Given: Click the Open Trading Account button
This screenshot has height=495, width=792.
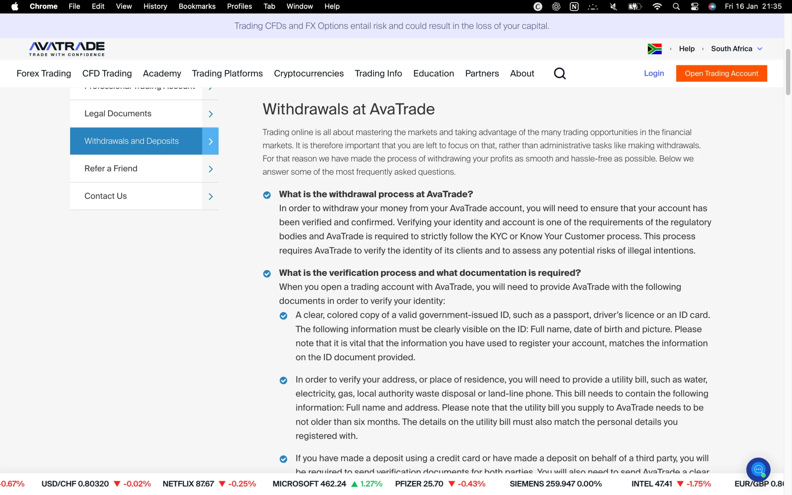Looking at the screenshot, I should 722,73.
